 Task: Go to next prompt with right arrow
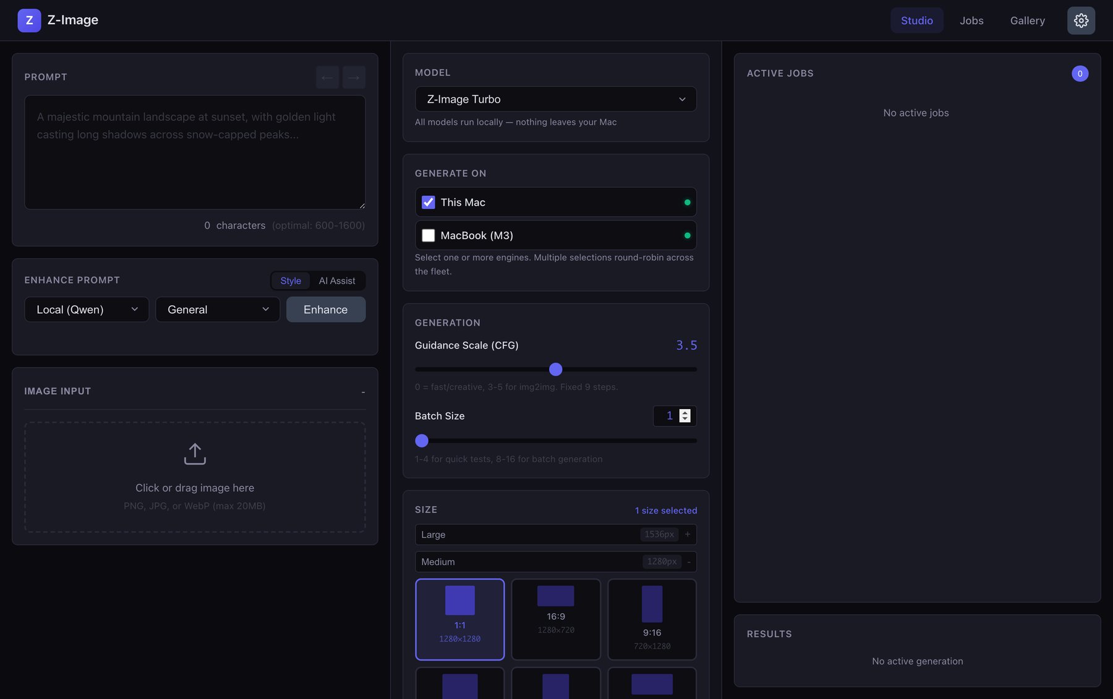(354, 77)
